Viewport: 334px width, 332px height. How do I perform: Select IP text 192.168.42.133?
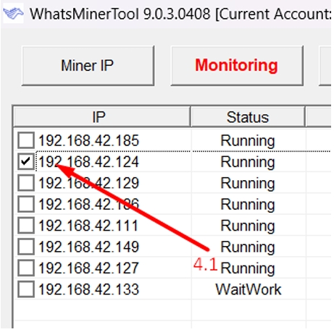[x=89, y=289]
